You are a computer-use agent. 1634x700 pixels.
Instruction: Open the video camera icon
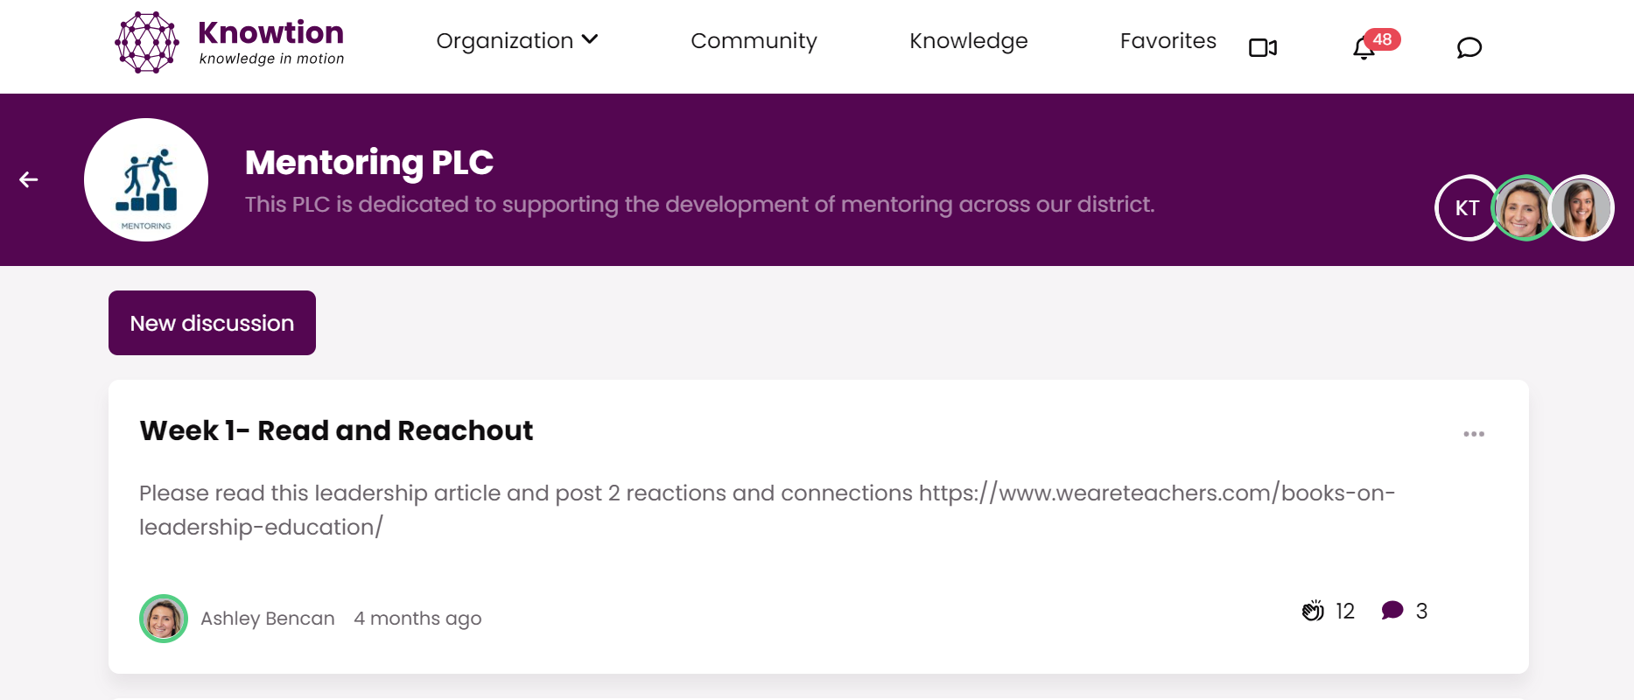(1262, 47)
